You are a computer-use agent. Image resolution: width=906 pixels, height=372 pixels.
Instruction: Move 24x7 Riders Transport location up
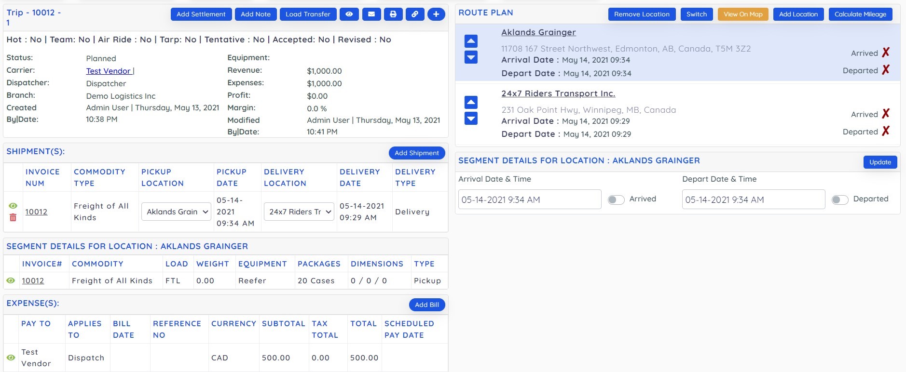pos(471,102)
